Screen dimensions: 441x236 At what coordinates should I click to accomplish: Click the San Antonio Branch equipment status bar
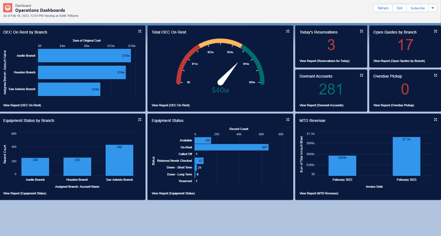119,160
